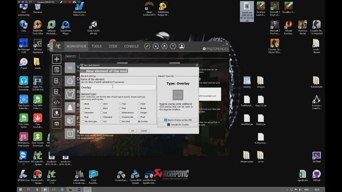Image resolution: width=342 pixels, height=192 pixels.
Task: Open Unity 5.4 desktop shortcut
Action: coord(94,27)
